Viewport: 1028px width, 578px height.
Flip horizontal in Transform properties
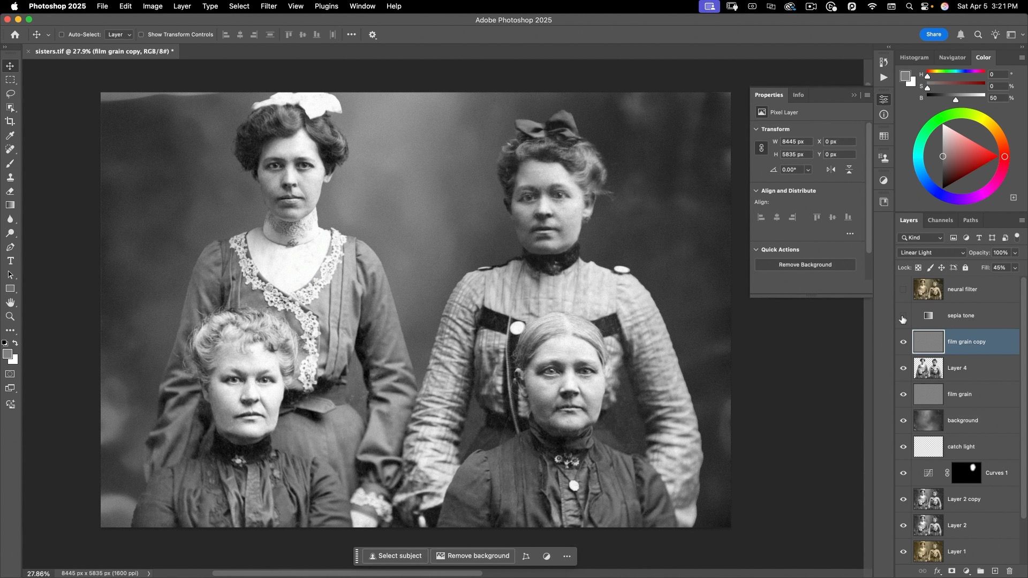pyautogui.click(x=831, y=170)
